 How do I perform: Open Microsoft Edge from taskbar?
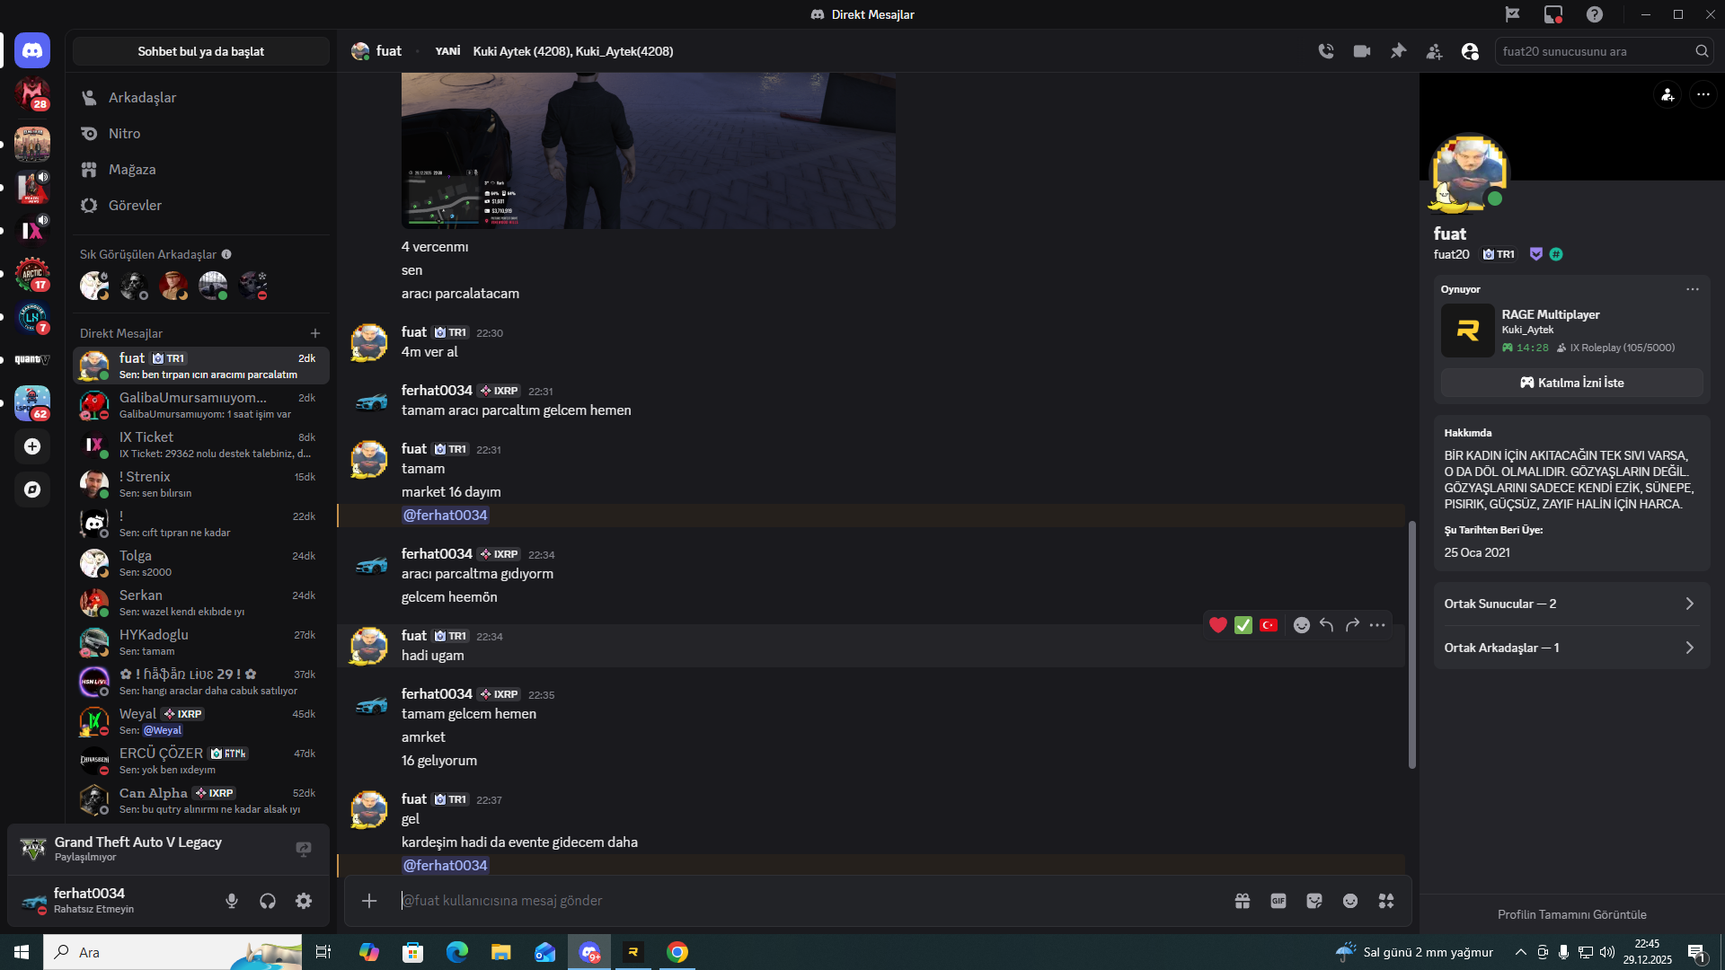[x=457, y=952]
